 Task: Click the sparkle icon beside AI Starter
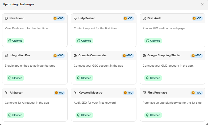click(x=6, y=93)
